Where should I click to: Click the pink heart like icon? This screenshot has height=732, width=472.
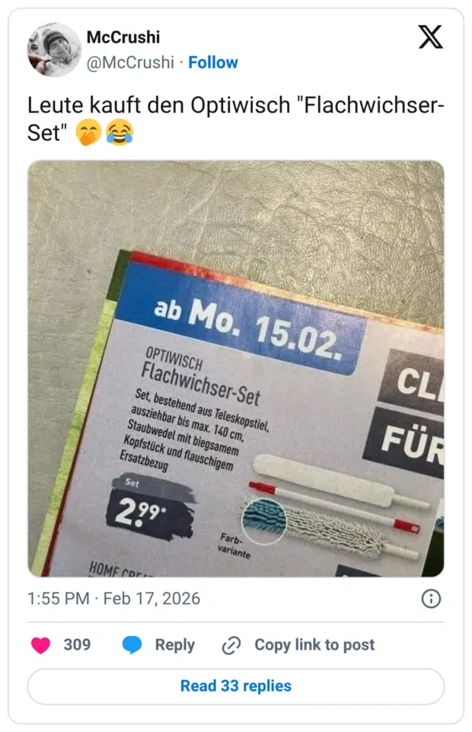(x=40, y=645)
